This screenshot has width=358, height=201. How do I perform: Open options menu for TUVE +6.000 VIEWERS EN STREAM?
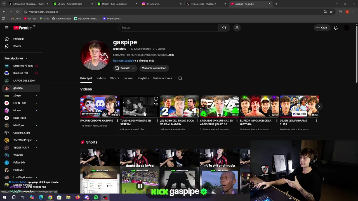tap(157, 121)
